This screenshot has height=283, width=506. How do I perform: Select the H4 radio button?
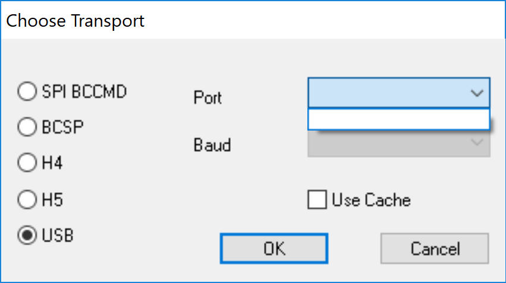pos(27,163)
